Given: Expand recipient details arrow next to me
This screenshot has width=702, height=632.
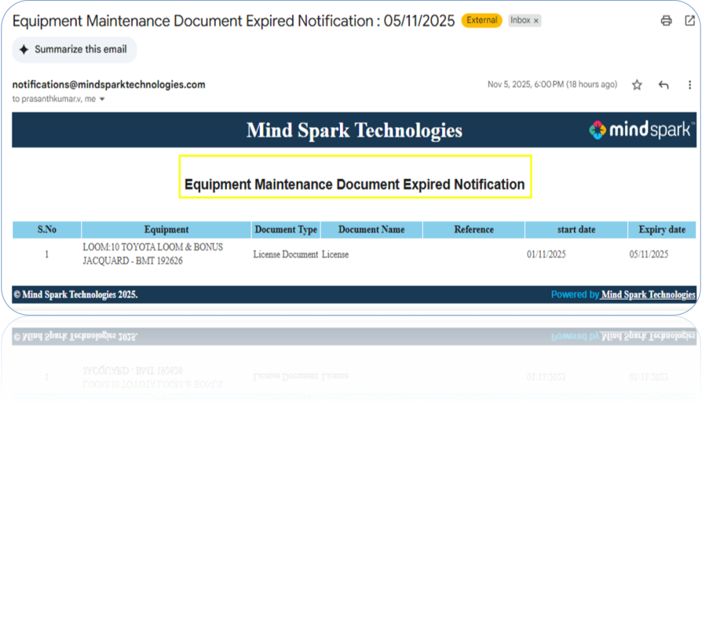Looking at the screenshot, I should [x=102, y=100].
